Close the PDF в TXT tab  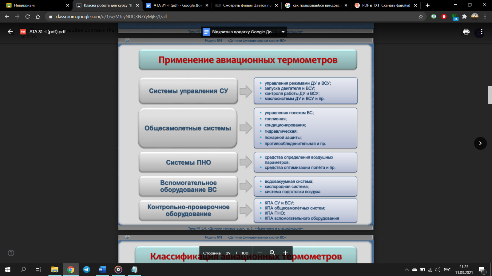[x=415, y=5]
